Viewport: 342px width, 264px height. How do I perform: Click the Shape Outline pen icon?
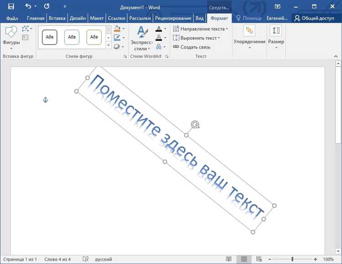tap(117, 38)
